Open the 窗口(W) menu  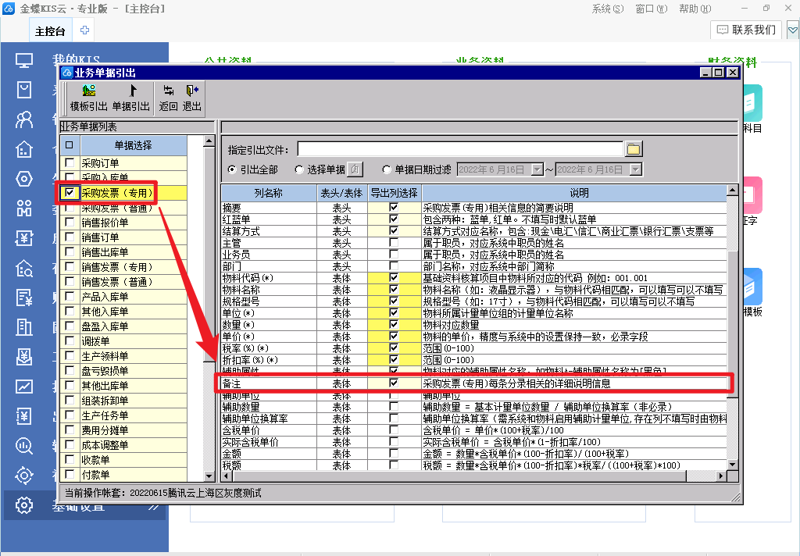pyautogui.click(x=652, y=9)
